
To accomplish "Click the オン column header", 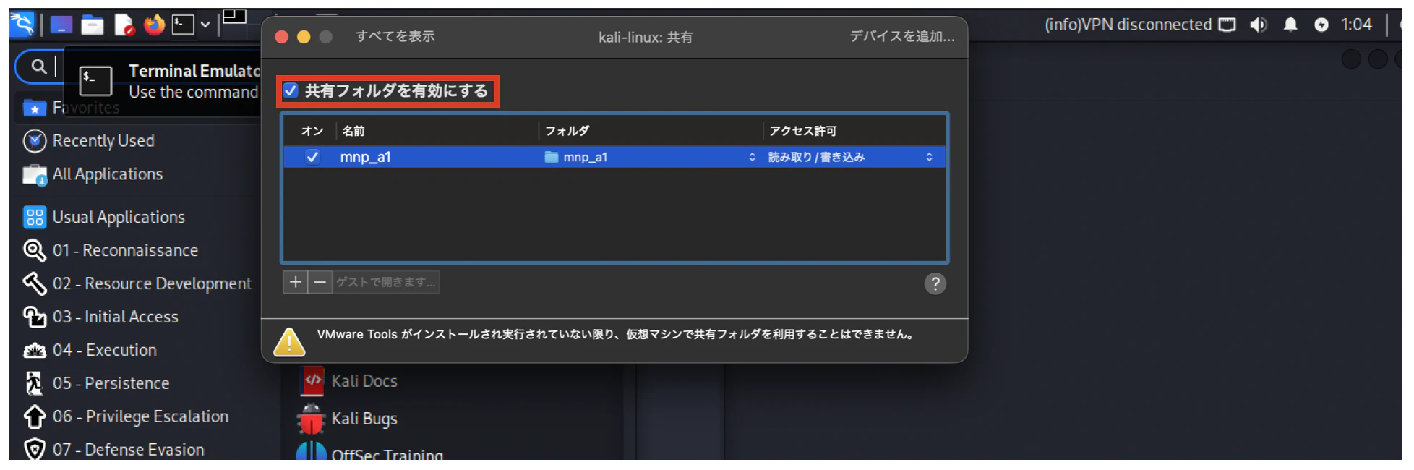I will pyautogui.click(x=312, y=131).
